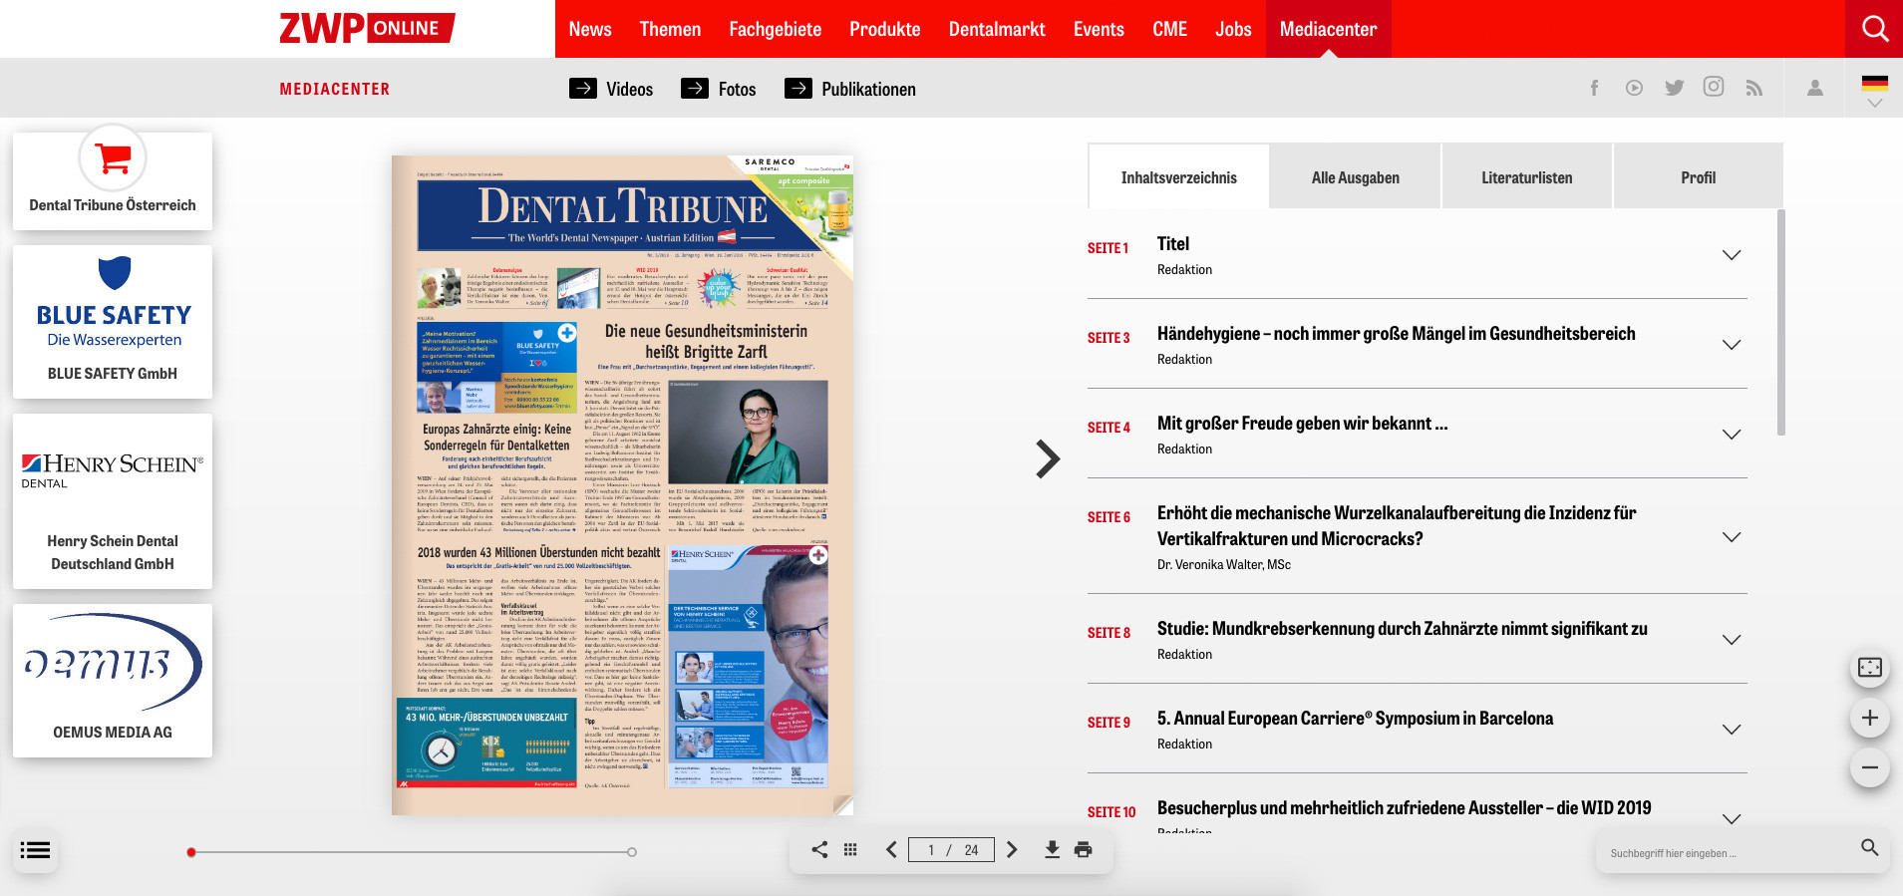Go to previous page in toolbar
Screen dimensions: 1903x896
(891, 849)
